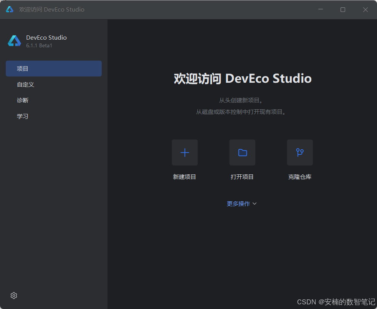Image resolution: width=377 pixels, height=309 pixels.
Task: Click the 打开项目 label
Action: point(242,177)
